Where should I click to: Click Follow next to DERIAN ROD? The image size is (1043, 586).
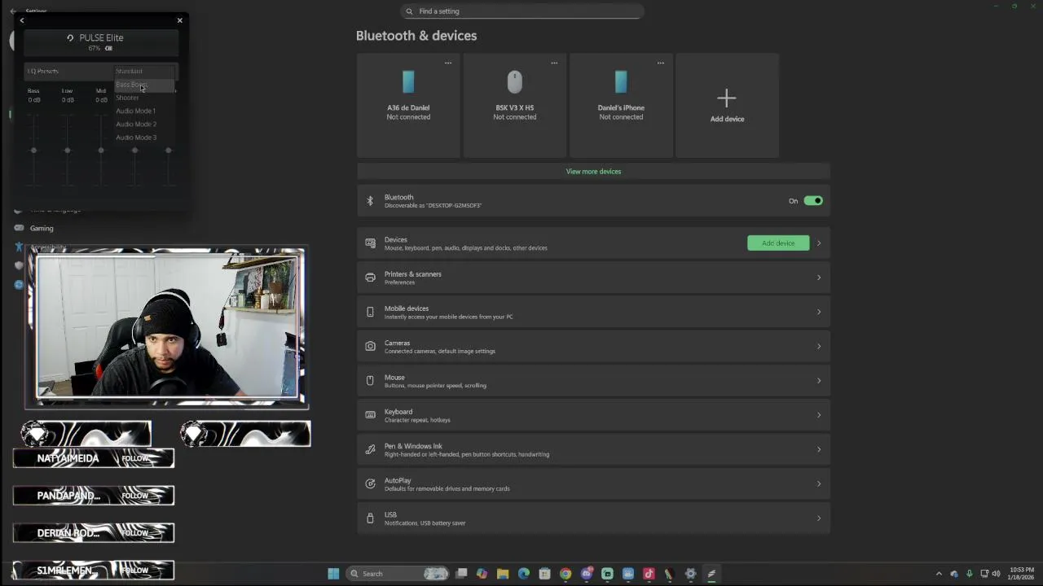coord(135,533)
